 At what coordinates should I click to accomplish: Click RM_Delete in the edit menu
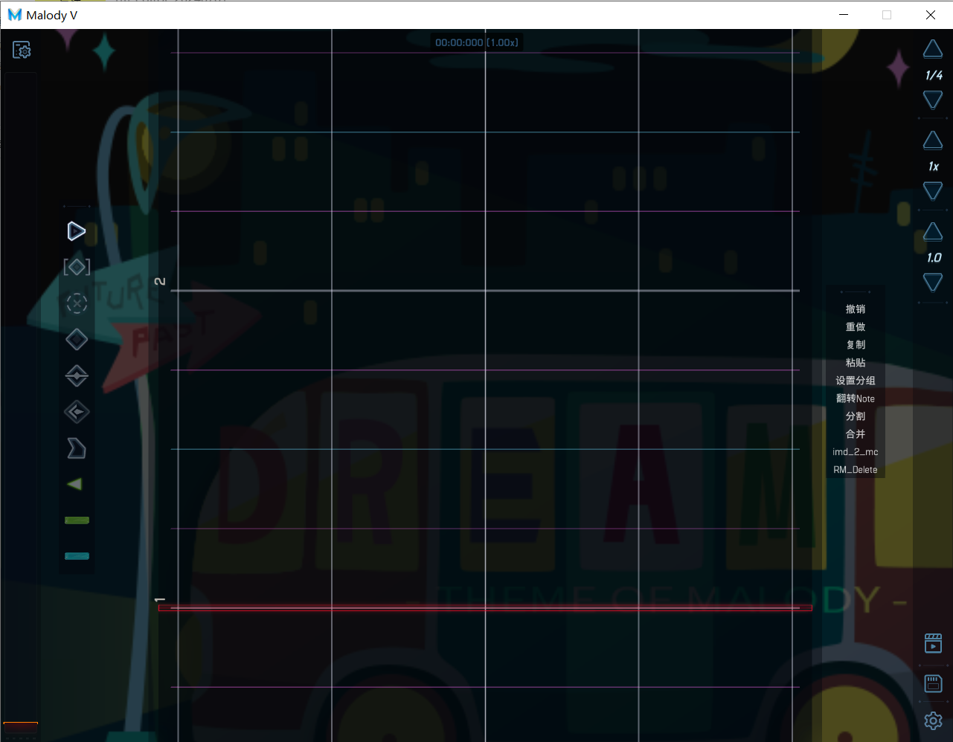(856, 470)
